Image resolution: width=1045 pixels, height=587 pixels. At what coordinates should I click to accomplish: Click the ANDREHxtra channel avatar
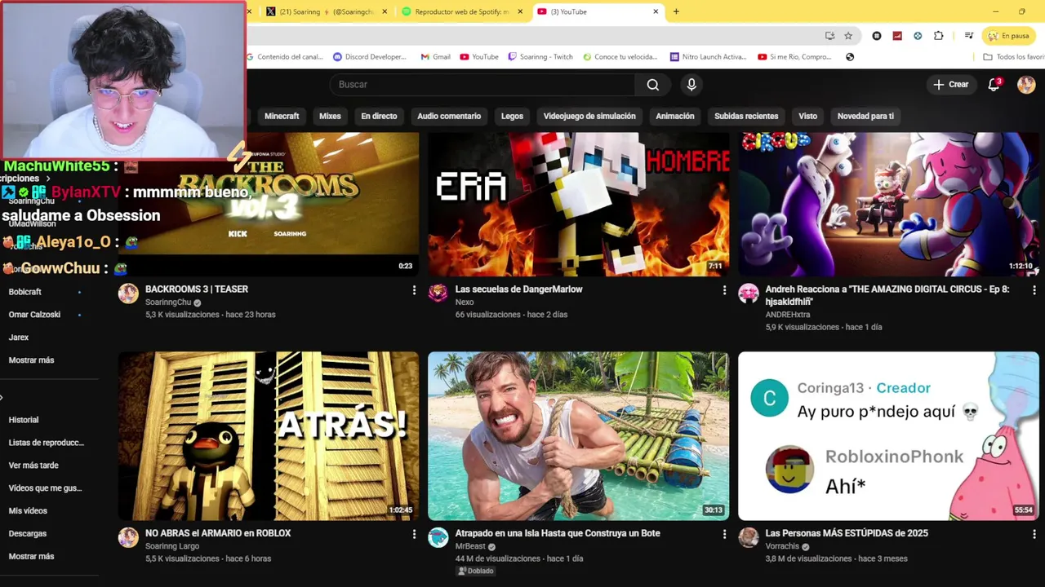[749, 293]
